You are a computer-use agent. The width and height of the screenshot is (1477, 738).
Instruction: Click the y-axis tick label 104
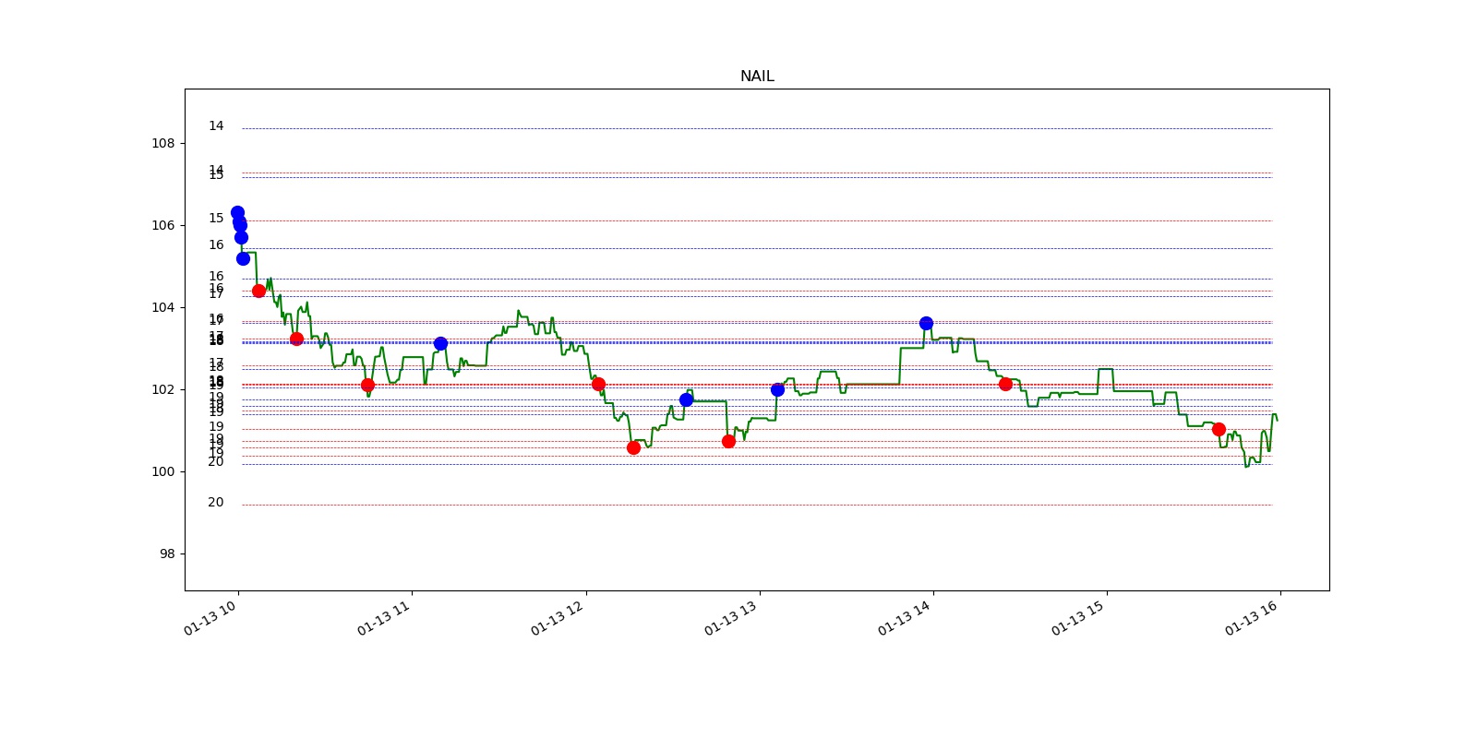(162, 307)
